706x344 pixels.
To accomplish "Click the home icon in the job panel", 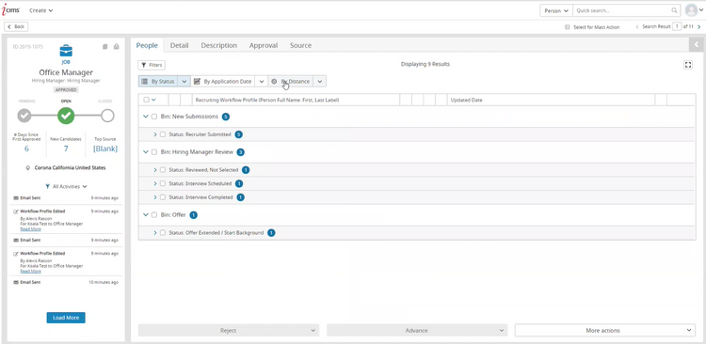I will point(116,46).
